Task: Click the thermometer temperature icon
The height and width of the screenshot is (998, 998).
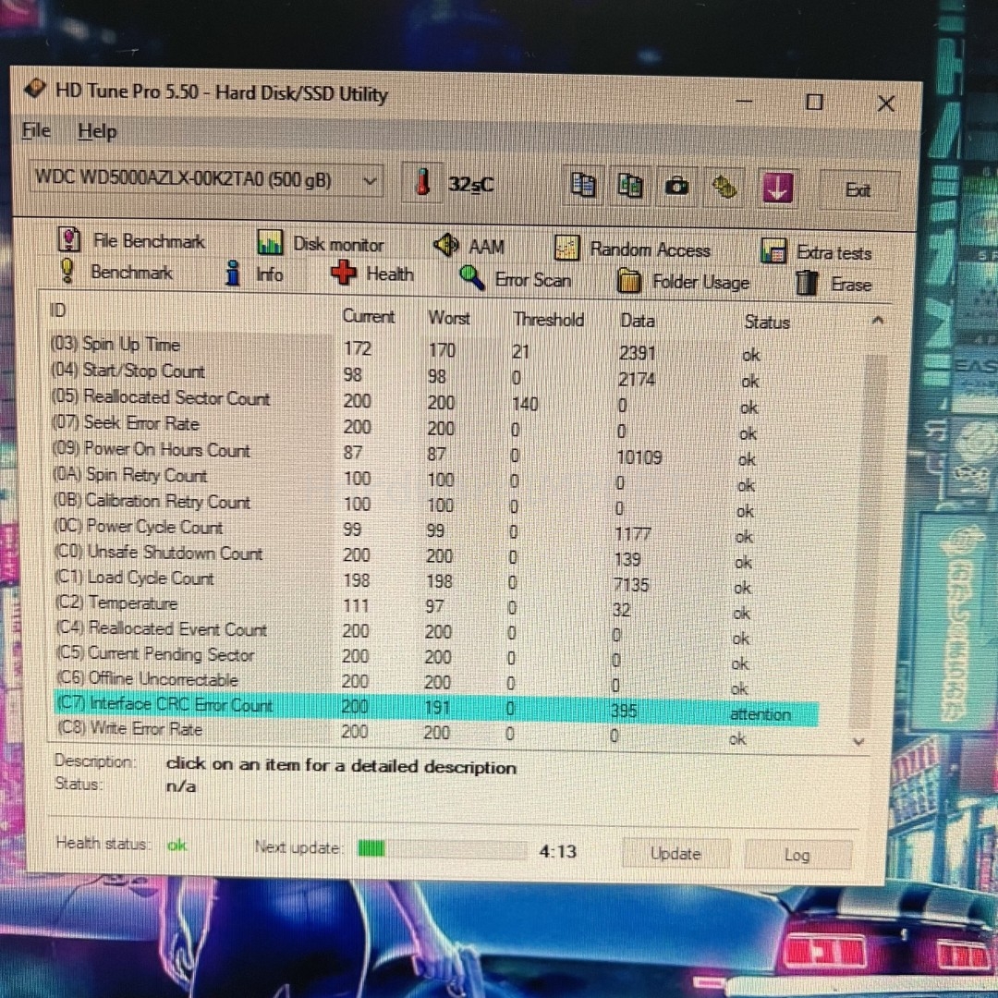Action: click(422, 183)
